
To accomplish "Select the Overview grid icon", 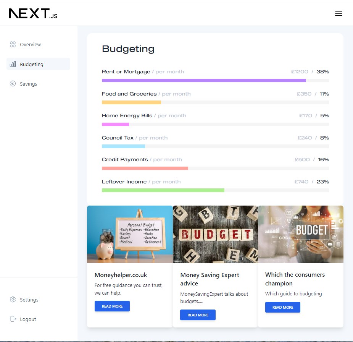I will 12,44.
